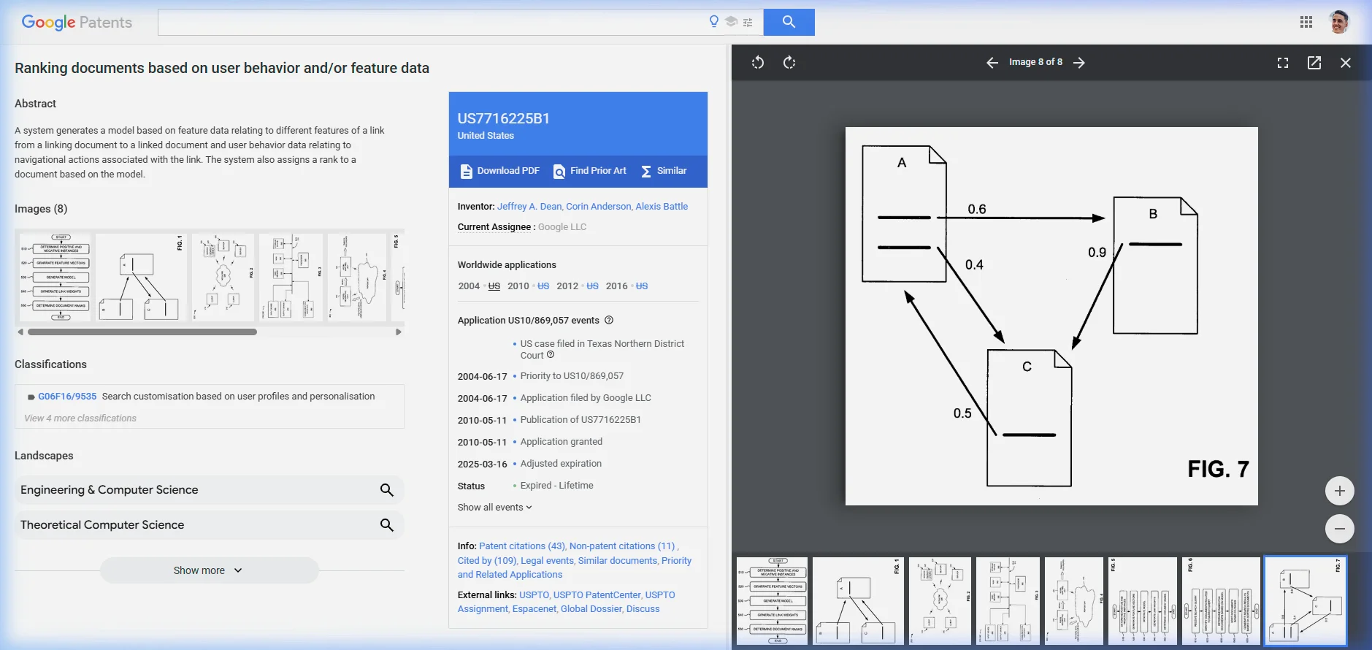Open Global Dossier link

pos(591,609)
